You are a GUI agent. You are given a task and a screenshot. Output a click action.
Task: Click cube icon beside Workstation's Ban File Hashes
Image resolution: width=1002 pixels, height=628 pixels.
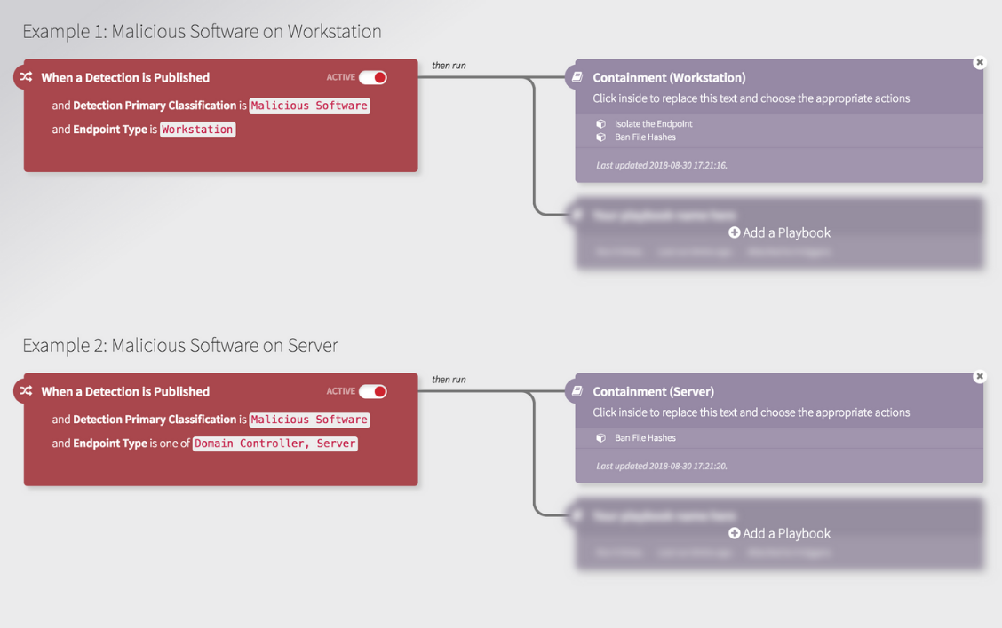[x=601, y=137]
